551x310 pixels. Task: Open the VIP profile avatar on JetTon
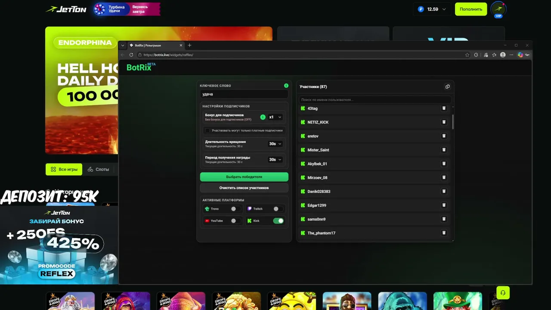click(498, 9)
